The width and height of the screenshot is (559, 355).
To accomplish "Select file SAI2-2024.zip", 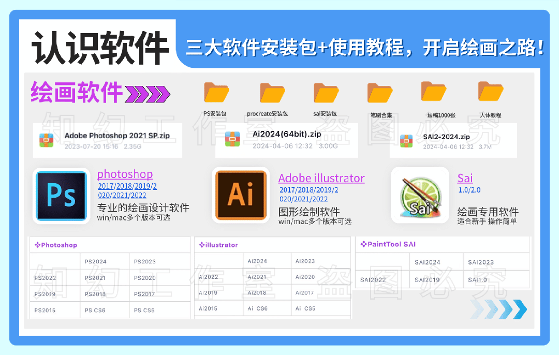I will point(453,140).
